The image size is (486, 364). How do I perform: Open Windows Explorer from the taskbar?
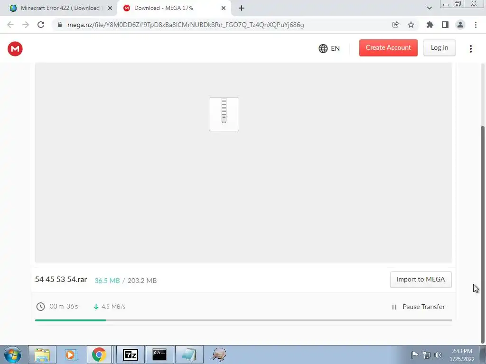pos(42,355)
